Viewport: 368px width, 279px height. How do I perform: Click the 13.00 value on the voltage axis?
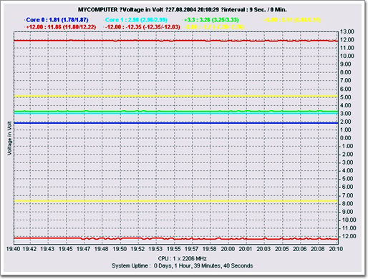coord(347,31)
